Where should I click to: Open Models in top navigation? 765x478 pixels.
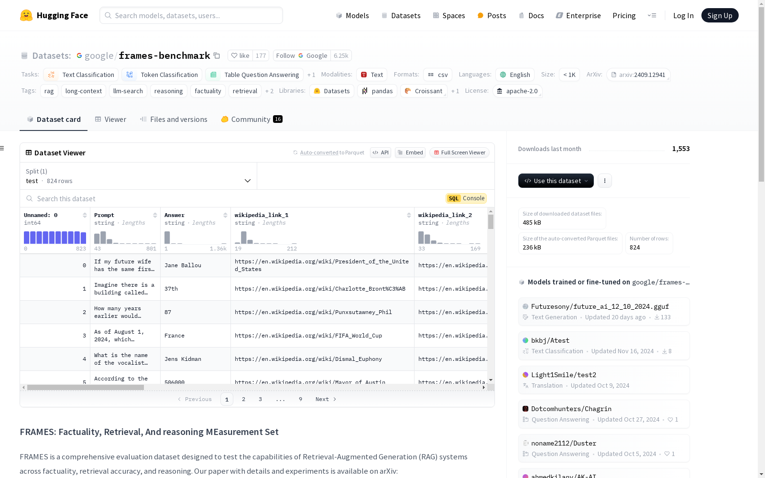(x=352, y=15)
